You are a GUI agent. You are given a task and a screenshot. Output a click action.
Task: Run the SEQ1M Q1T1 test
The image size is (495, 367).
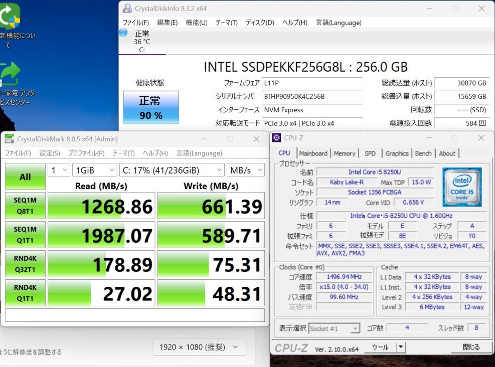[x=25, y=235]
